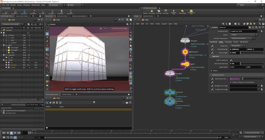Toggle Show in Viewport Camera Menu checkbox
Screen dimensions: 265x140
pos(231,82)
